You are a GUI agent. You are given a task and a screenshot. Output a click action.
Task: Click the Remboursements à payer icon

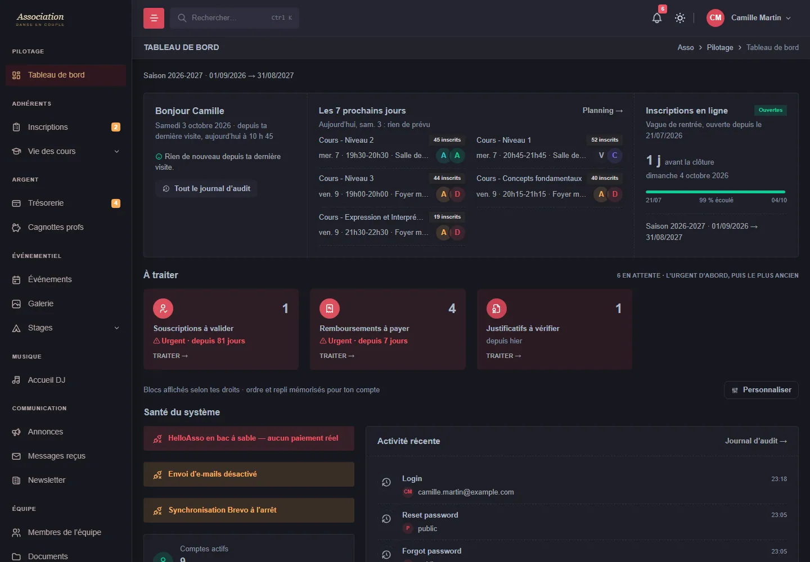click(x=330, y=309)
